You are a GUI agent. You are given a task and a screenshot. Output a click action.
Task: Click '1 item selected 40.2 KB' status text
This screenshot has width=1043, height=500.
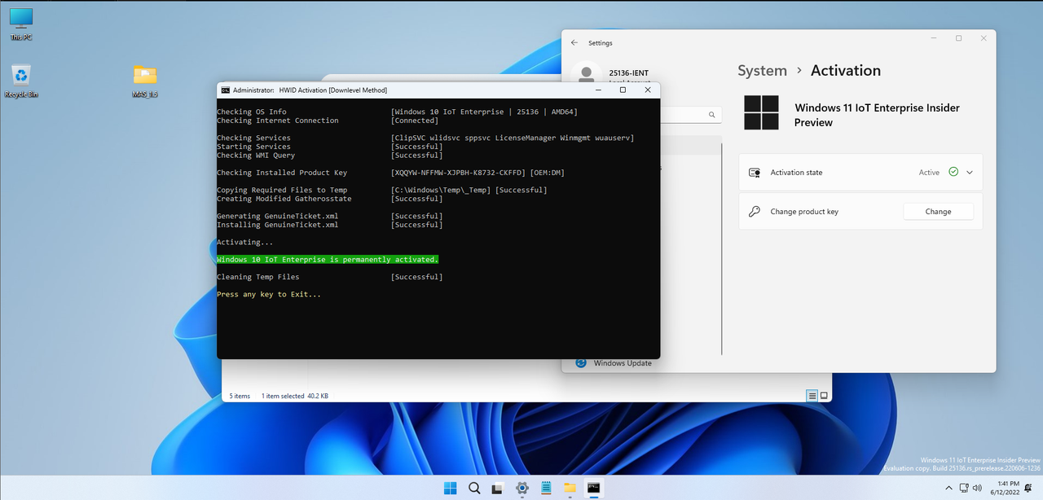click(295, 396)
